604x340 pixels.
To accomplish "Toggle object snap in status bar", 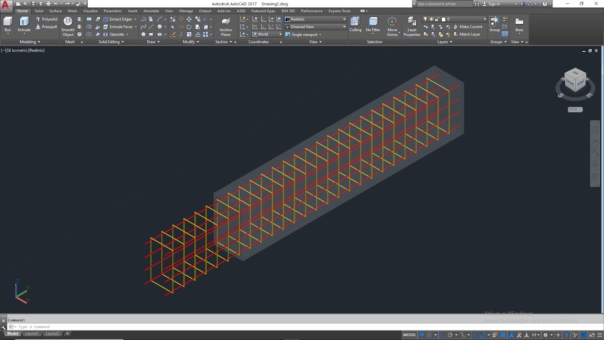I will click(482, 335).
